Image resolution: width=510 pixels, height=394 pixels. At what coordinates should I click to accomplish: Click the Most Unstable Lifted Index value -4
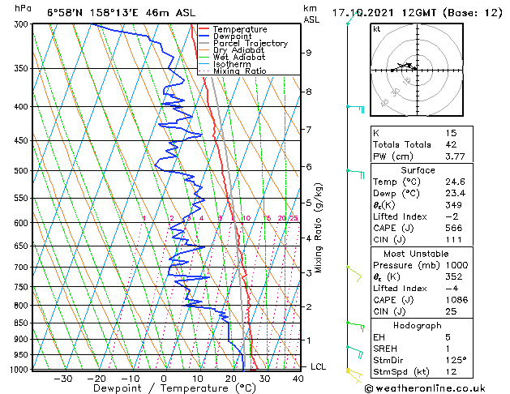452,289
